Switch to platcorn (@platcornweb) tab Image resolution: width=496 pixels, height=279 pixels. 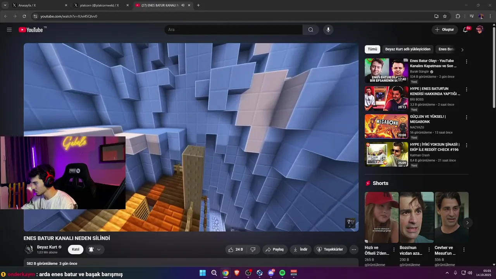pos(102,5)
